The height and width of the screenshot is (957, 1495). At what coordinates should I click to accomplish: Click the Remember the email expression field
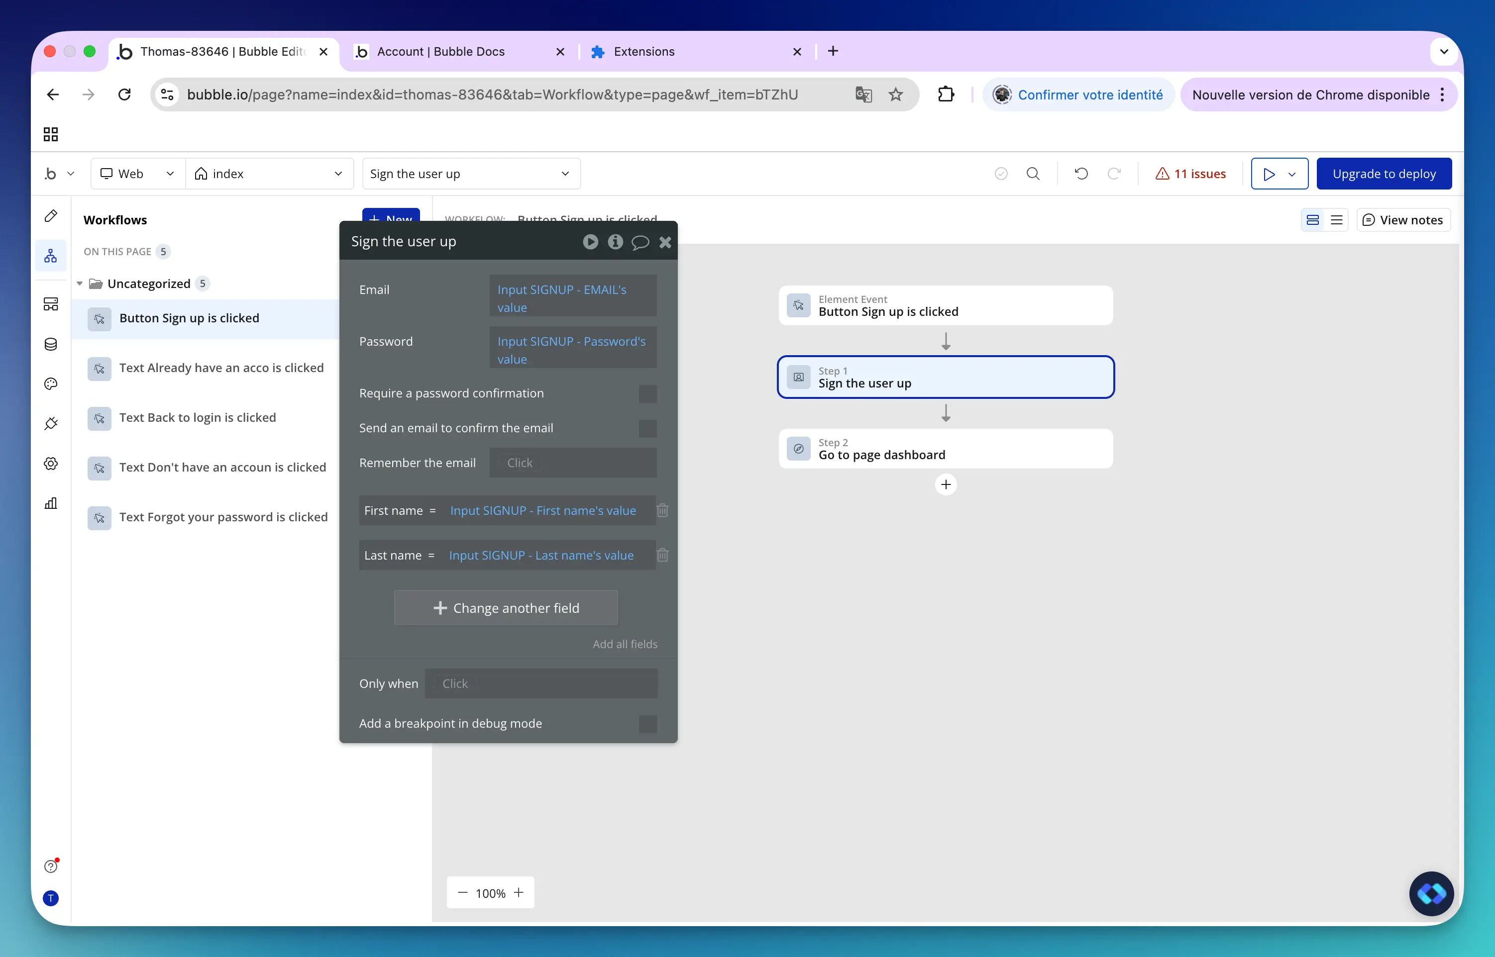(x=573, y=463)
